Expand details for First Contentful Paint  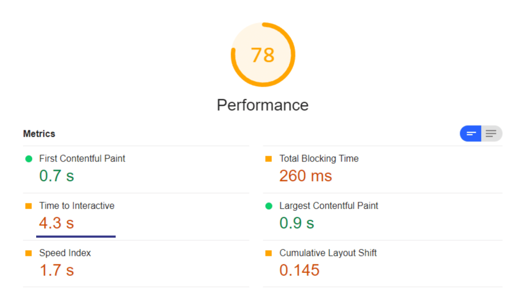coord(82,158)
